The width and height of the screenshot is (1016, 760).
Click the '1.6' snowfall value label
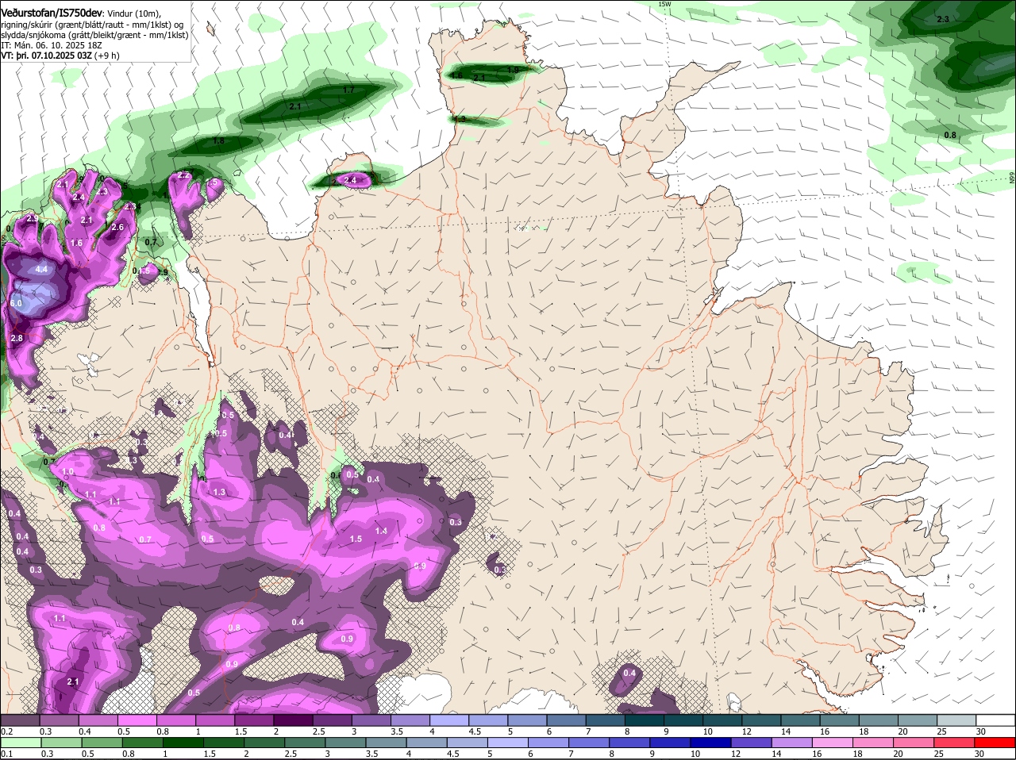click(x=76, y=244)
